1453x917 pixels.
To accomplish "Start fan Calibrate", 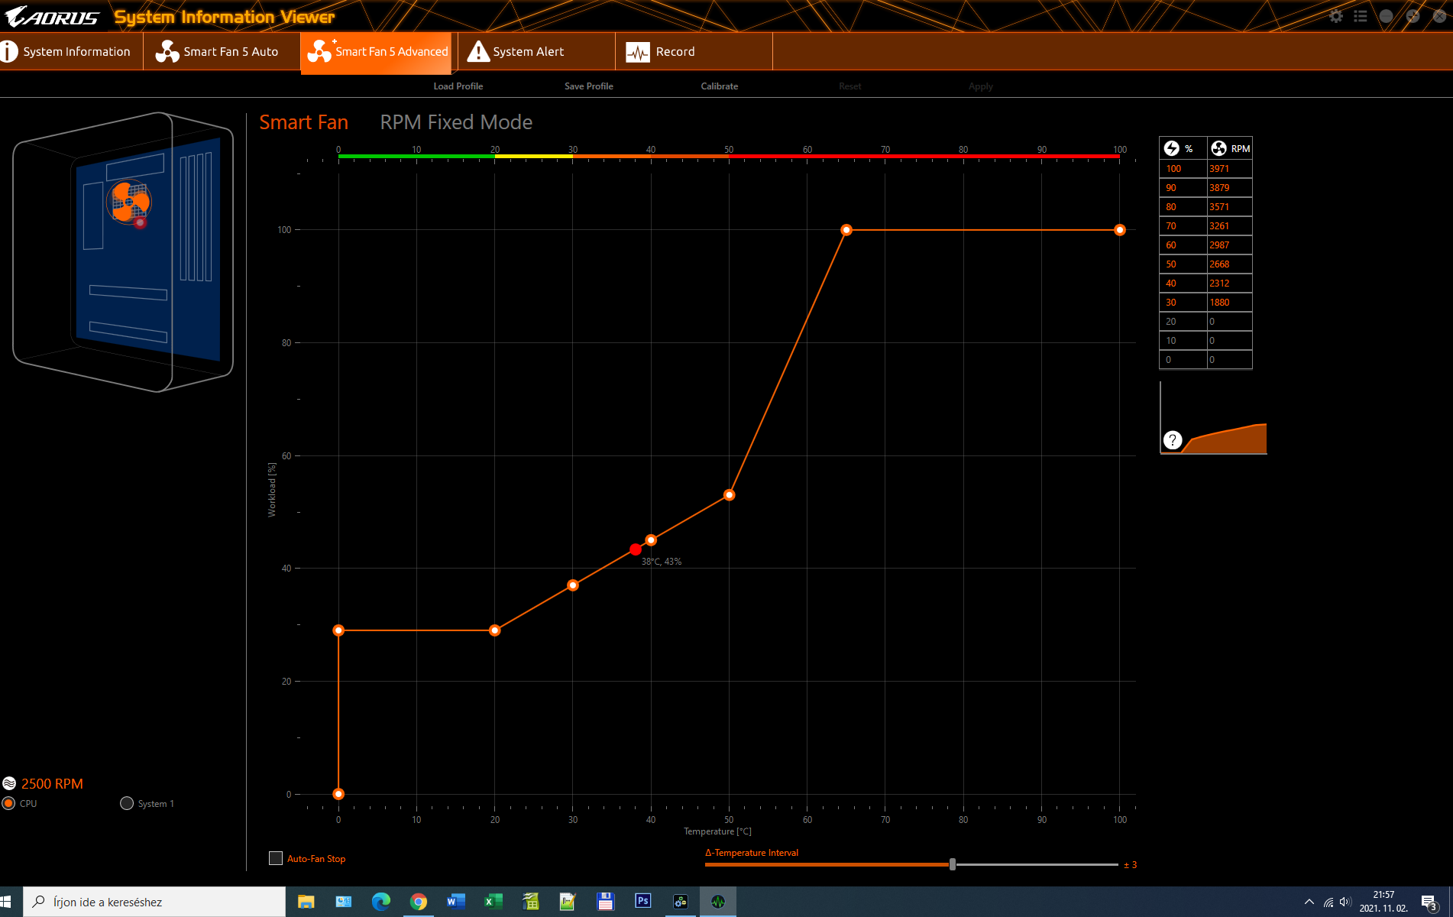I will pos(719,86).
